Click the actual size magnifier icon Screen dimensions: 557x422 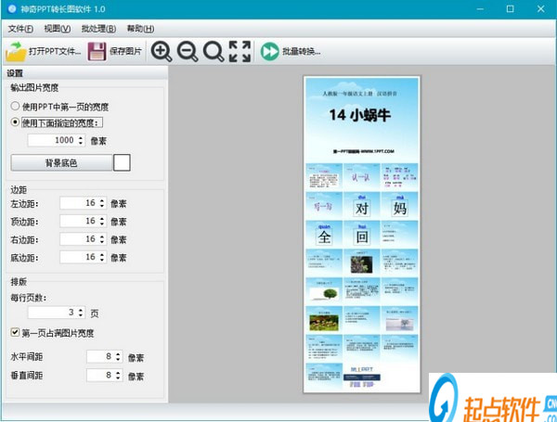(x=213, y=51)
